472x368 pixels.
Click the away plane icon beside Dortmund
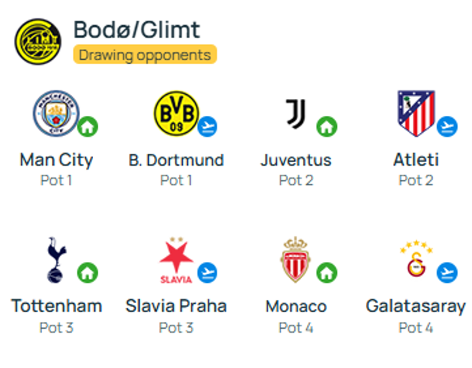tap(207, 126)
